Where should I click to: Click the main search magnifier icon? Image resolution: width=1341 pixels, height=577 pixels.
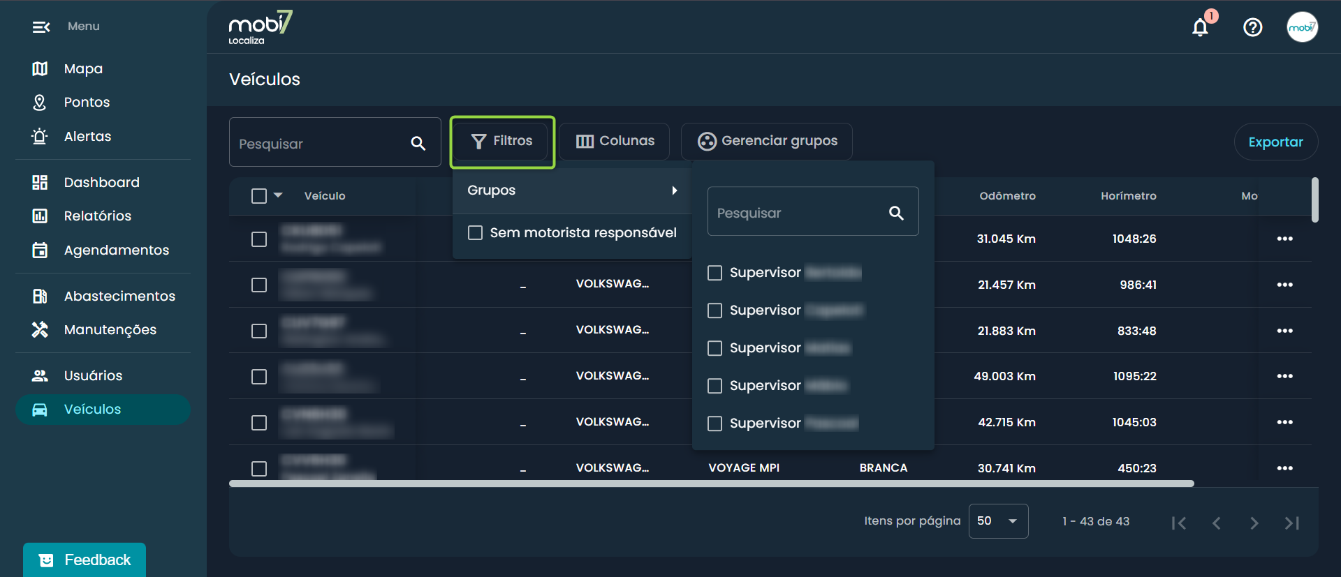point(418,144)
